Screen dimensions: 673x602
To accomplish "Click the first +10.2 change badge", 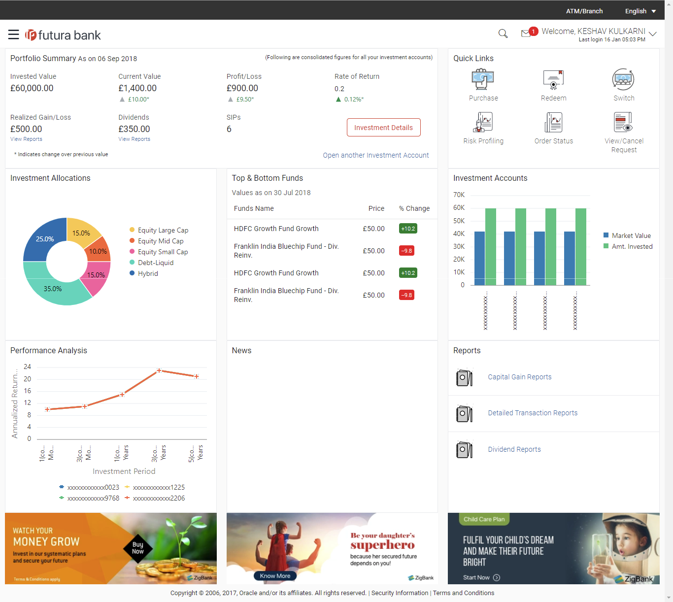I will [x=408, y=229].
